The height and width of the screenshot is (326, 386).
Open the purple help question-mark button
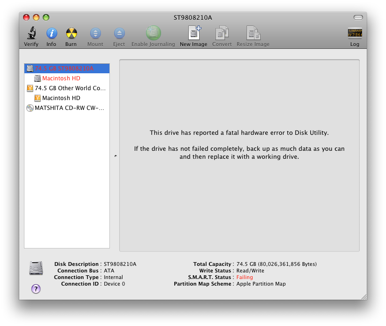36,288
